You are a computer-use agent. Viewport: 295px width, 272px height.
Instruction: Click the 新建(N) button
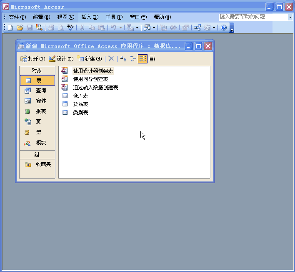pyautogui.click(x=90, y=59)
